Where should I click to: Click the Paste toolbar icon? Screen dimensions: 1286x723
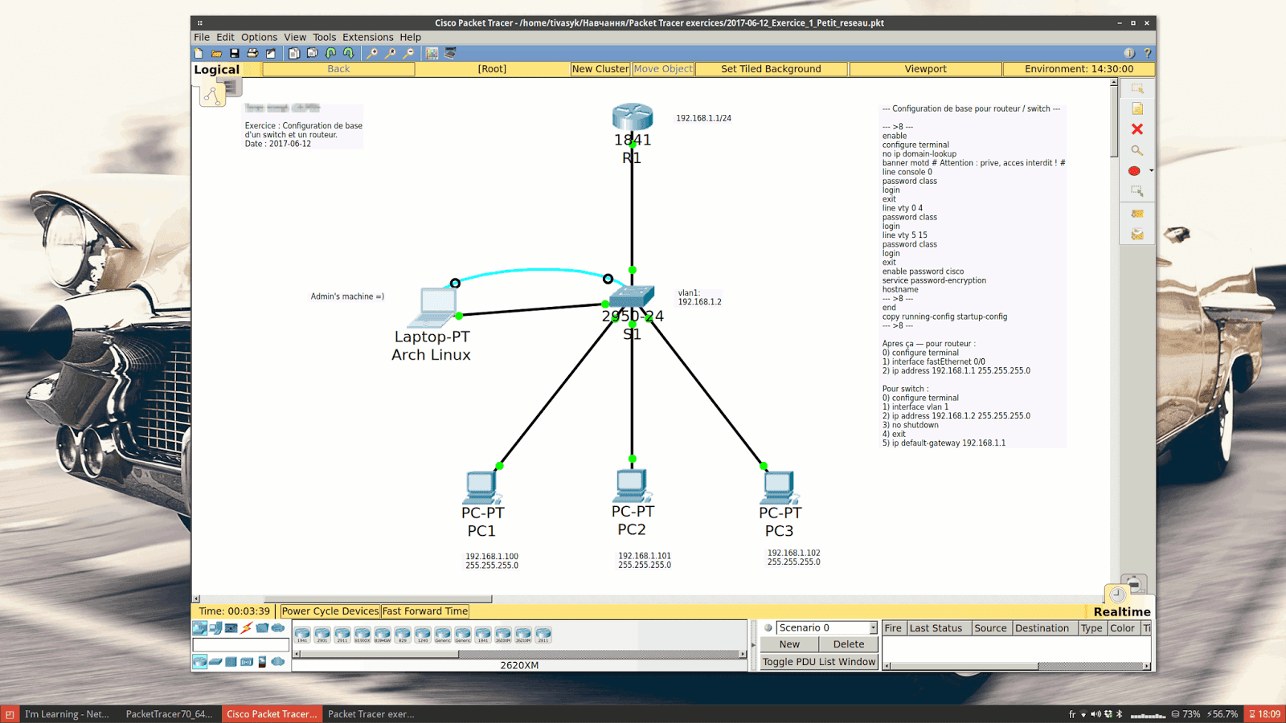point(312,53)
